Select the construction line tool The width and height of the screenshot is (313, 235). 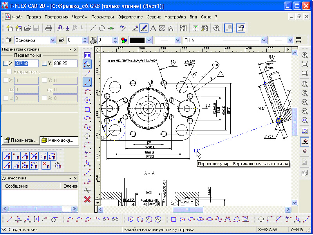coord(93,28)
